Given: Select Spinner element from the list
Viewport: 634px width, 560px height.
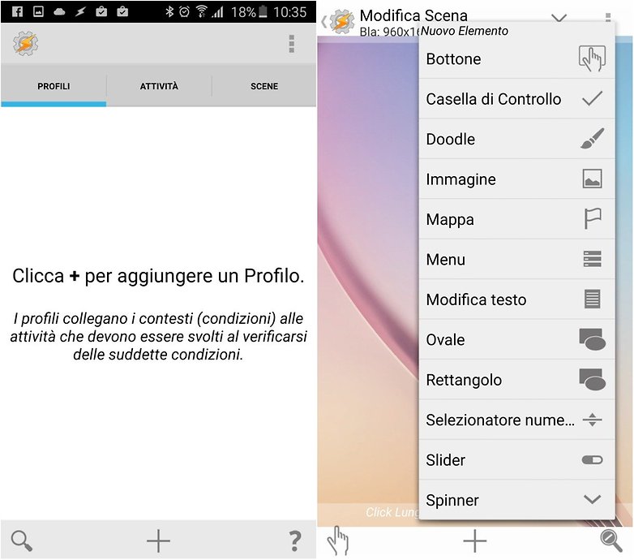Looking at the screenshot, I should [516, 500].
